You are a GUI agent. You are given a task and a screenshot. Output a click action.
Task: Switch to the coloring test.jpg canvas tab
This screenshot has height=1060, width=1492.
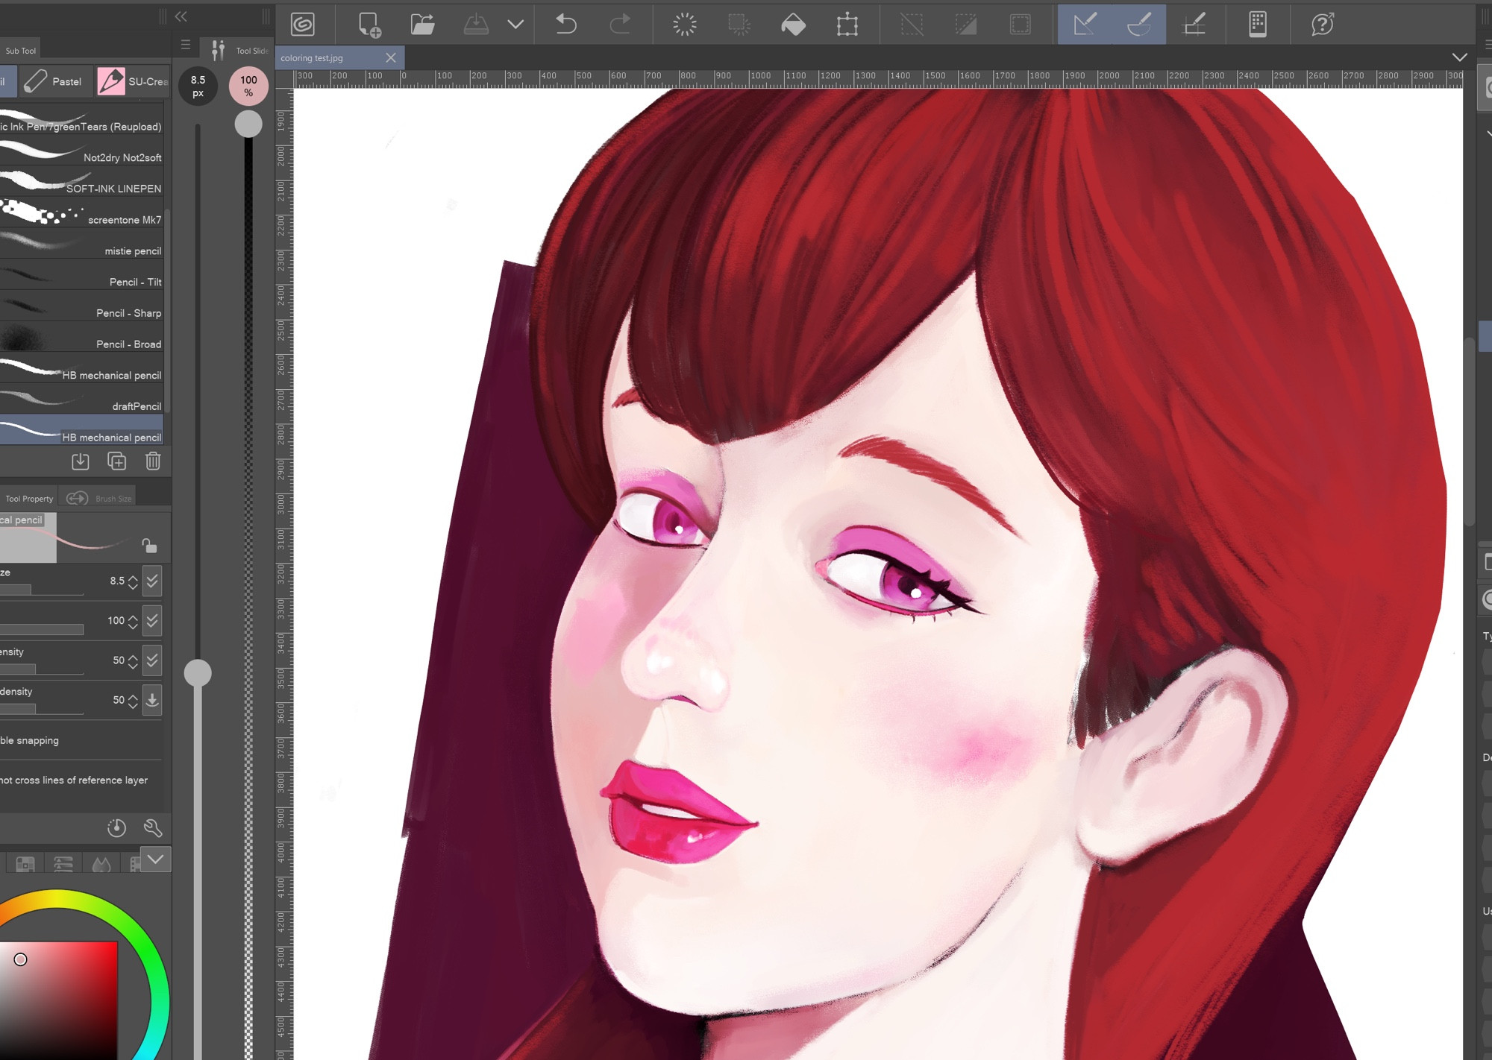click(x=312, y=58)
